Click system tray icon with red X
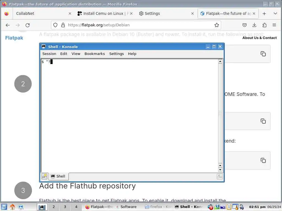 (210, 207)
